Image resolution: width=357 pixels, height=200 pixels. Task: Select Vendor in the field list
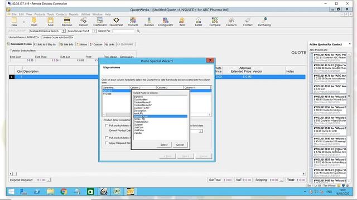pos(160,133)
